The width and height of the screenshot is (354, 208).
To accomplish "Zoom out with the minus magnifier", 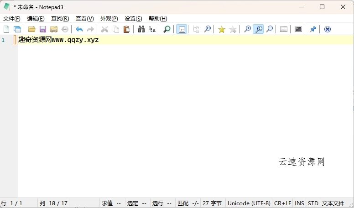I will 269,29.
